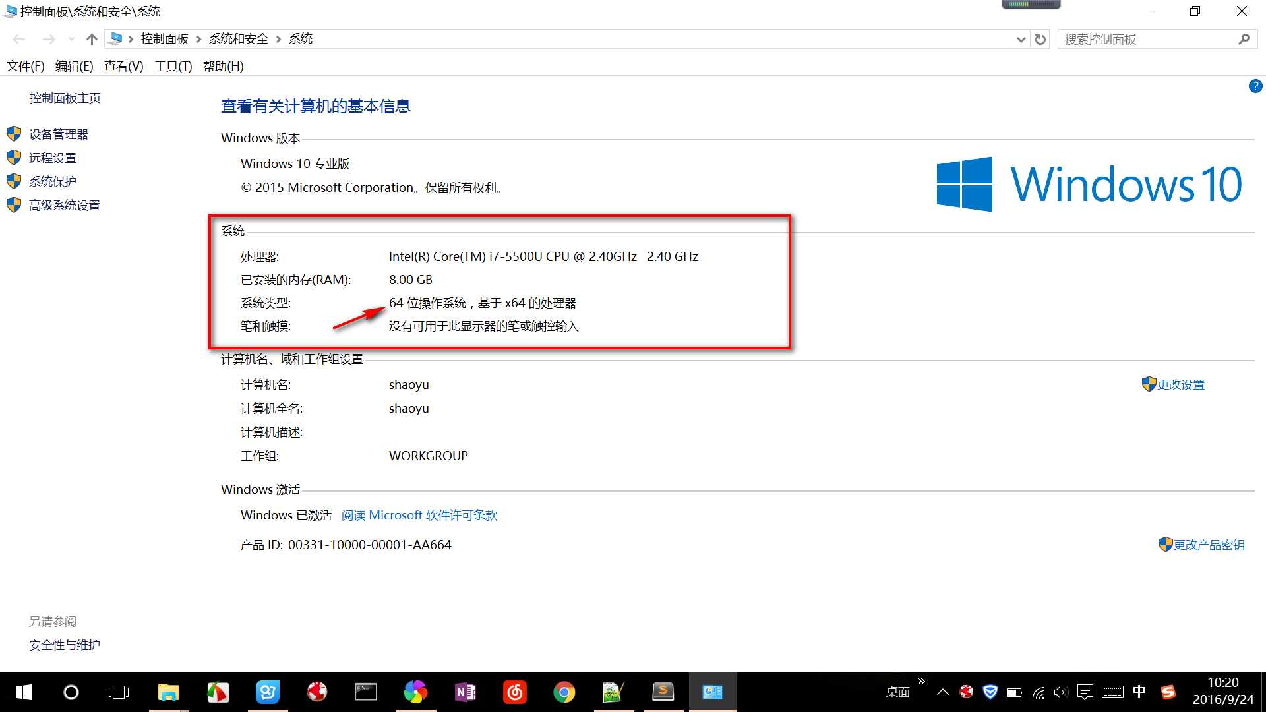Open Task View on taskbar
This screenshot has width=1266, height=712.
click(119, 692)
